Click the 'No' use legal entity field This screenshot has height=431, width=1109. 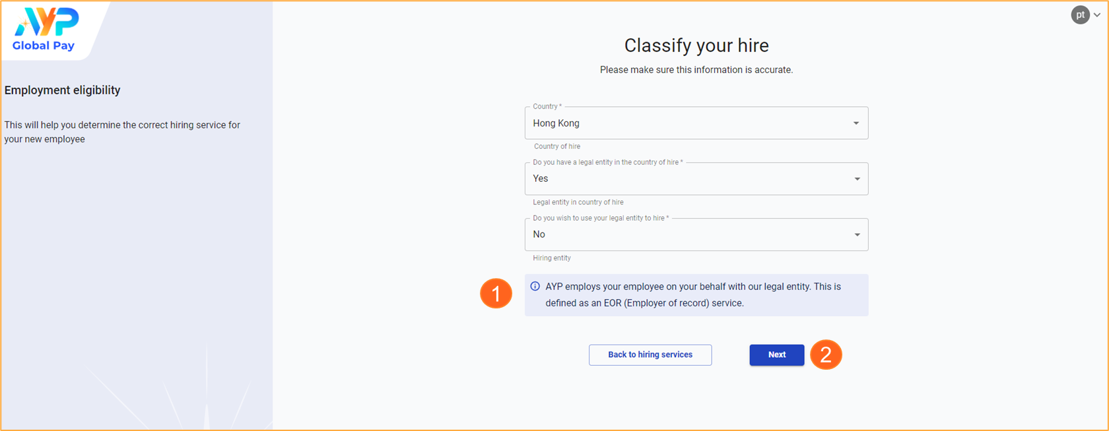click(x=696, y=235)
